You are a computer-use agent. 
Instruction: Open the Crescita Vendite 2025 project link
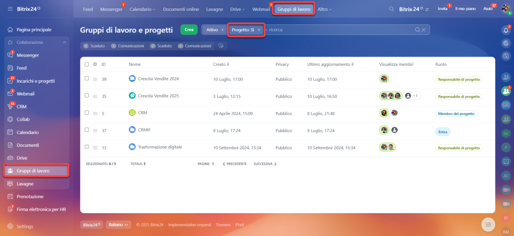(158, 96)
